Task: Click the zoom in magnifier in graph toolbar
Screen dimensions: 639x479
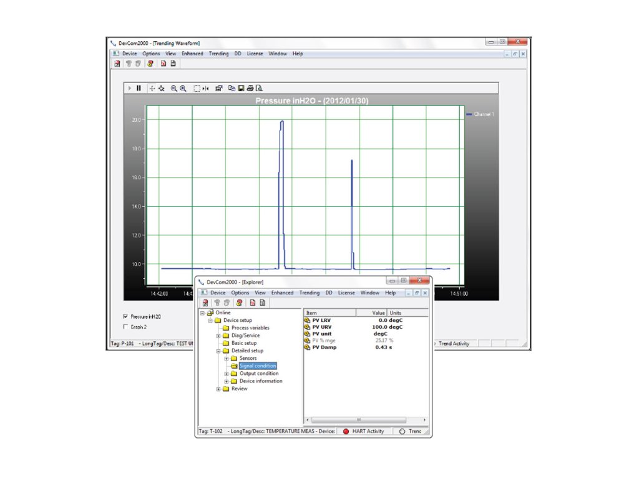Action: point(183,89)
